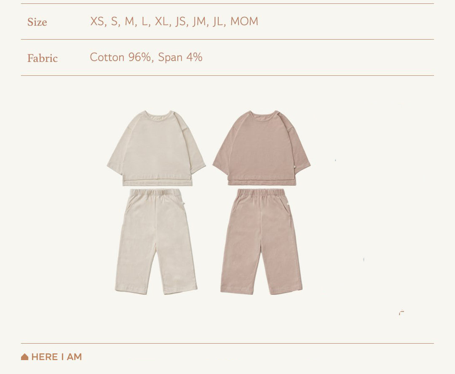Click the neckline of the pink top
Image resolution: width=455 pixels, height=374 pixels.
click(264, 115)
